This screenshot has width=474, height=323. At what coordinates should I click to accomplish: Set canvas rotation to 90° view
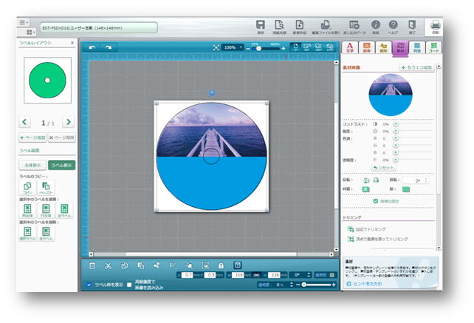(x=307, y=47)
